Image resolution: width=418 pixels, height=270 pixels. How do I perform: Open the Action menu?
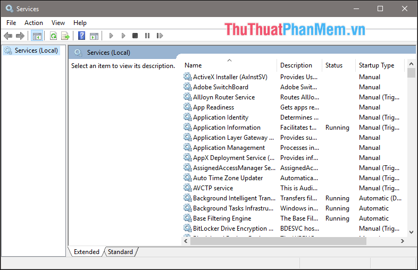point(34,23)
